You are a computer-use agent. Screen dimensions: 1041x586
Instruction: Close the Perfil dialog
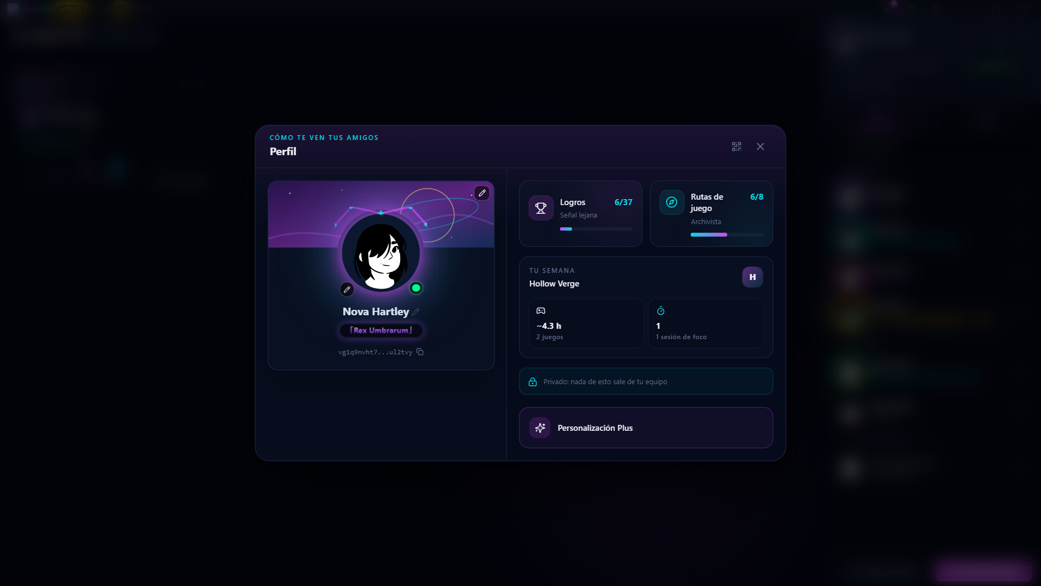[x=760, y=146]
